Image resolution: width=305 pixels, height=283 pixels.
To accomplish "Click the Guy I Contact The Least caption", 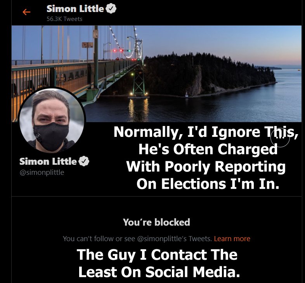I will (157, 255).
